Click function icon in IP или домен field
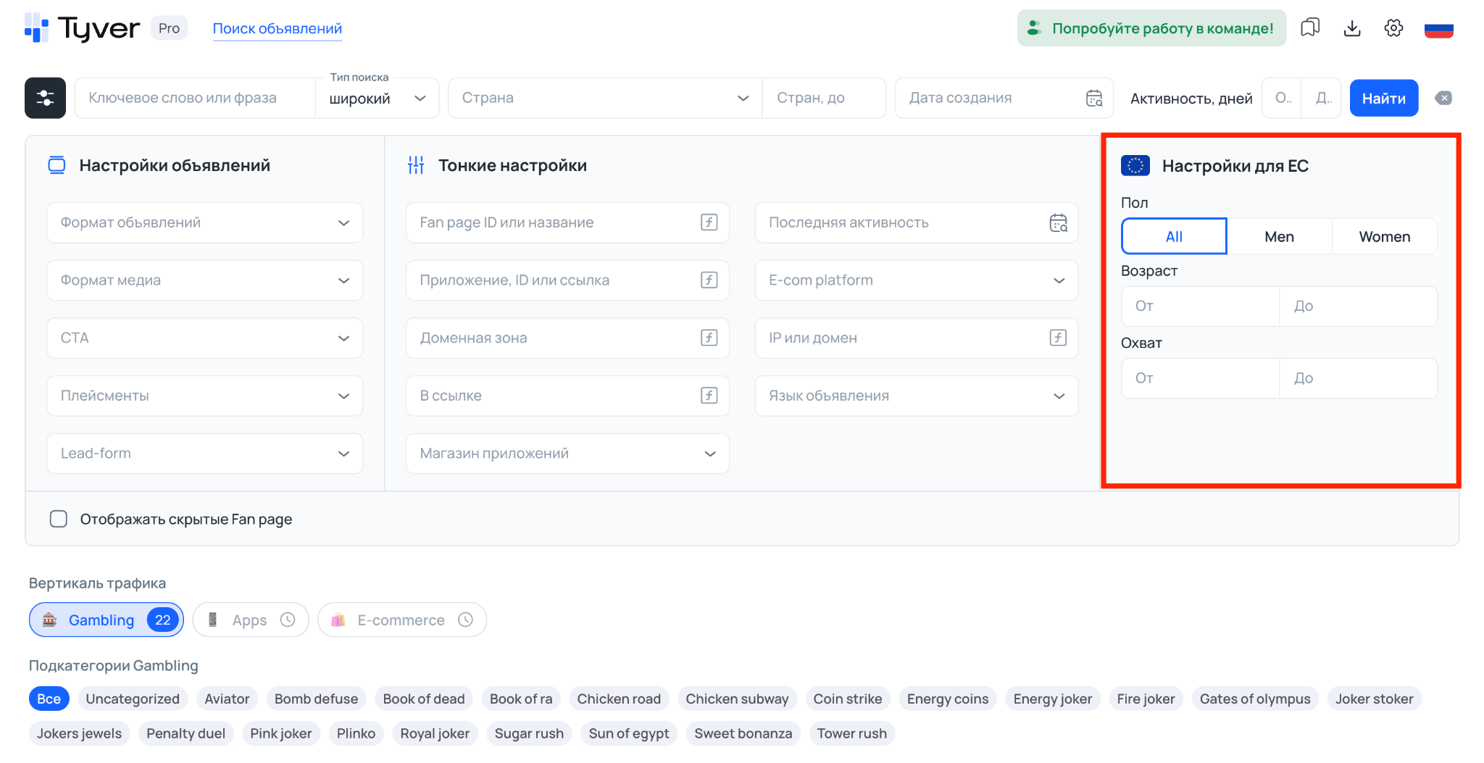The width and height of the screenshot is (1484, 763). coord(1059,338)
